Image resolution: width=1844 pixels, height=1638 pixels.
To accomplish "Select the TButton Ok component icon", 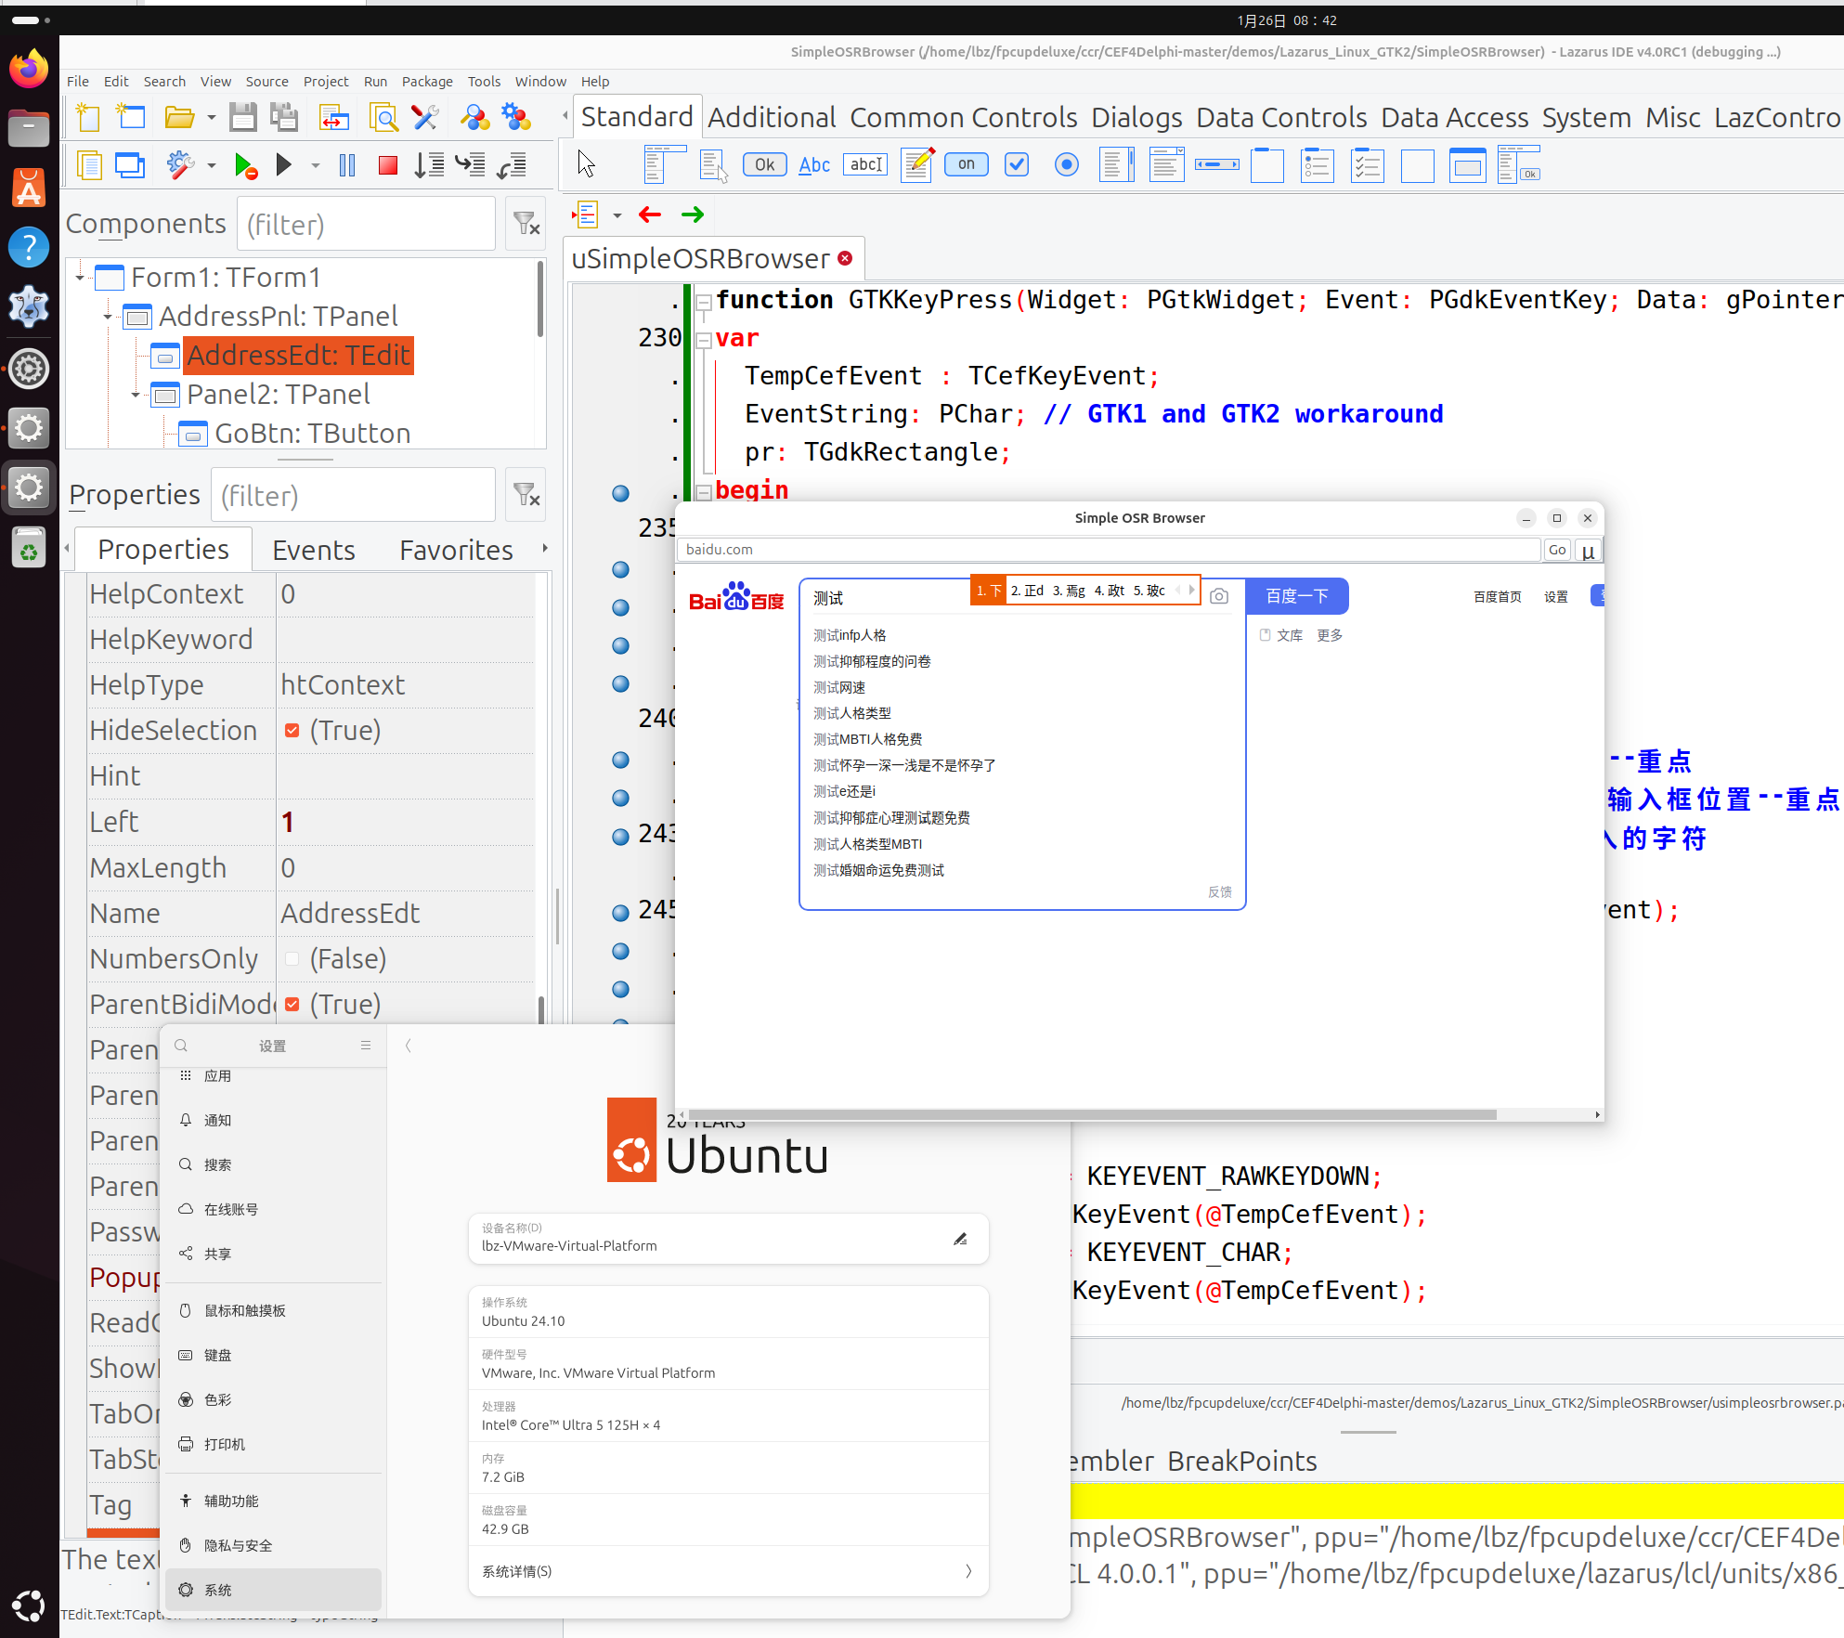I will (764, 165).
